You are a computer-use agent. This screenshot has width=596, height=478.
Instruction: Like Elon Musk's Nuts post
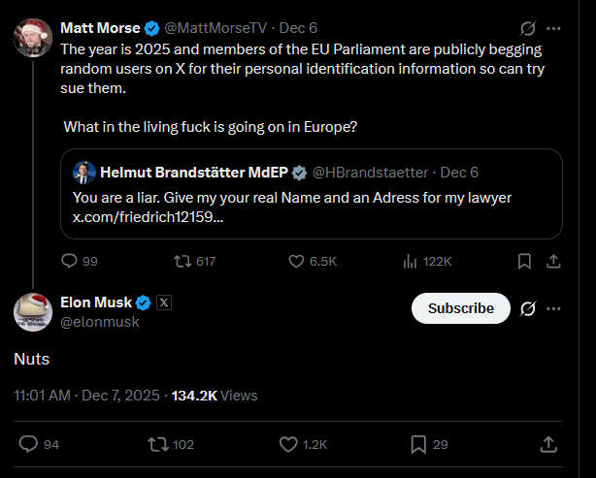(288, 444)
